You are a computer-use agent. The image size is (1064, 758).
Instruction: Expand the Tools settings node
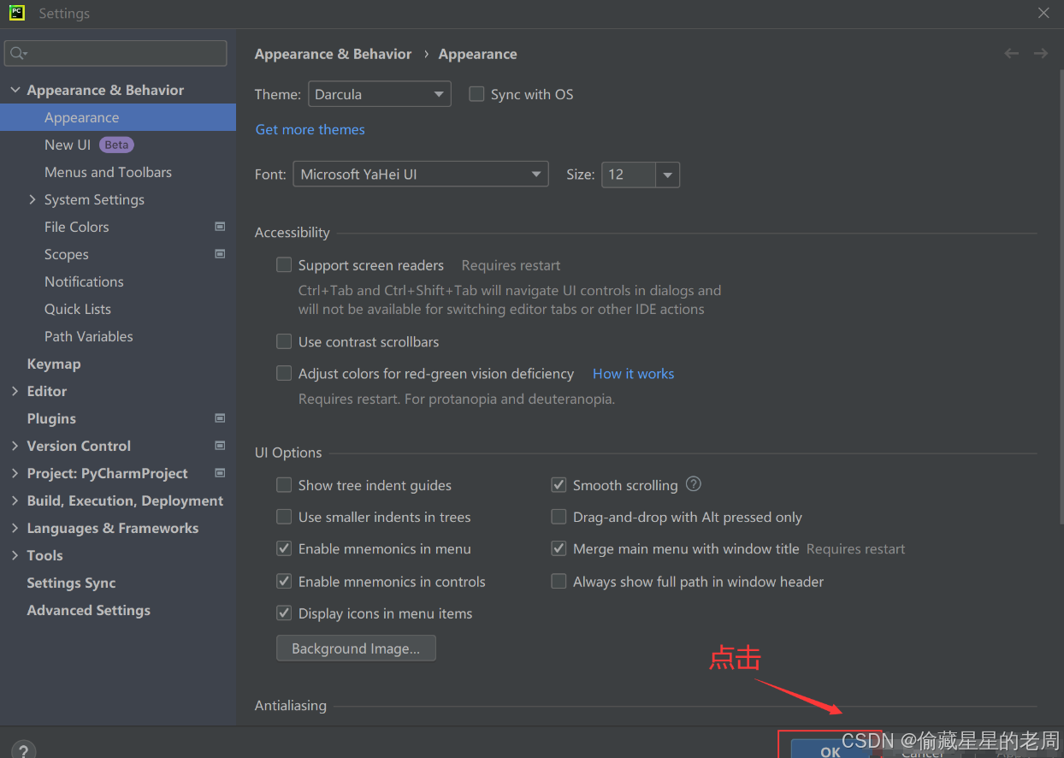(x=15, y=555)
